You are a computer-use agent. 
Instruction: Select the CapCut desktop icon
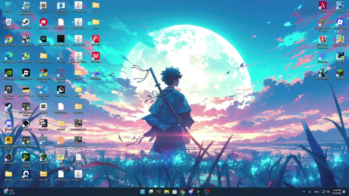(43, 108)
